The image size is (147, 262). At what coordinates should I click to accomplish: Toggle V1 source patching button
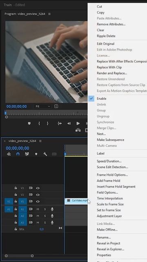click(x=9, y=201)
